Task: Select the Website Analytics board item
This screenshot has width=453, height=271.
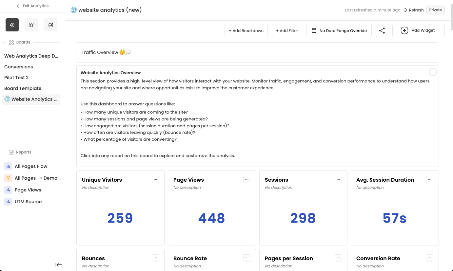Action: (31, 99)
